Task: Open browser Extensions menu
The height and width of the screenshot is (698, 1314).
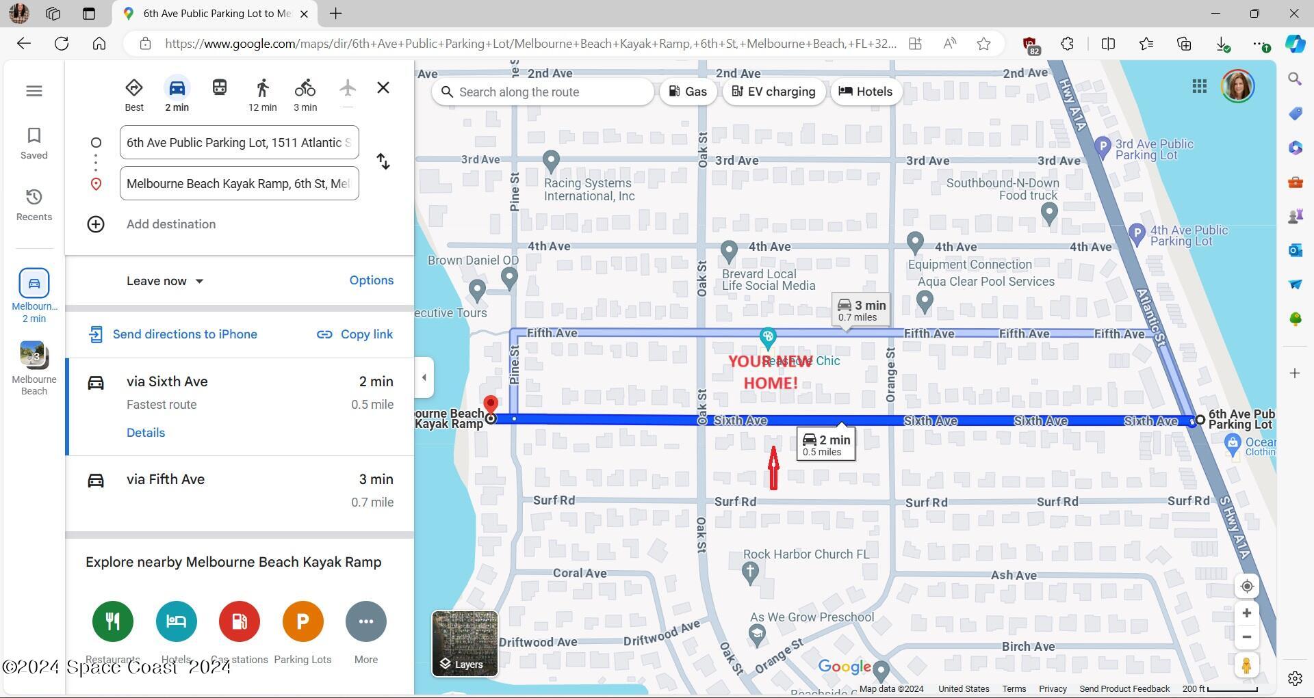Action: (1067, 44)
